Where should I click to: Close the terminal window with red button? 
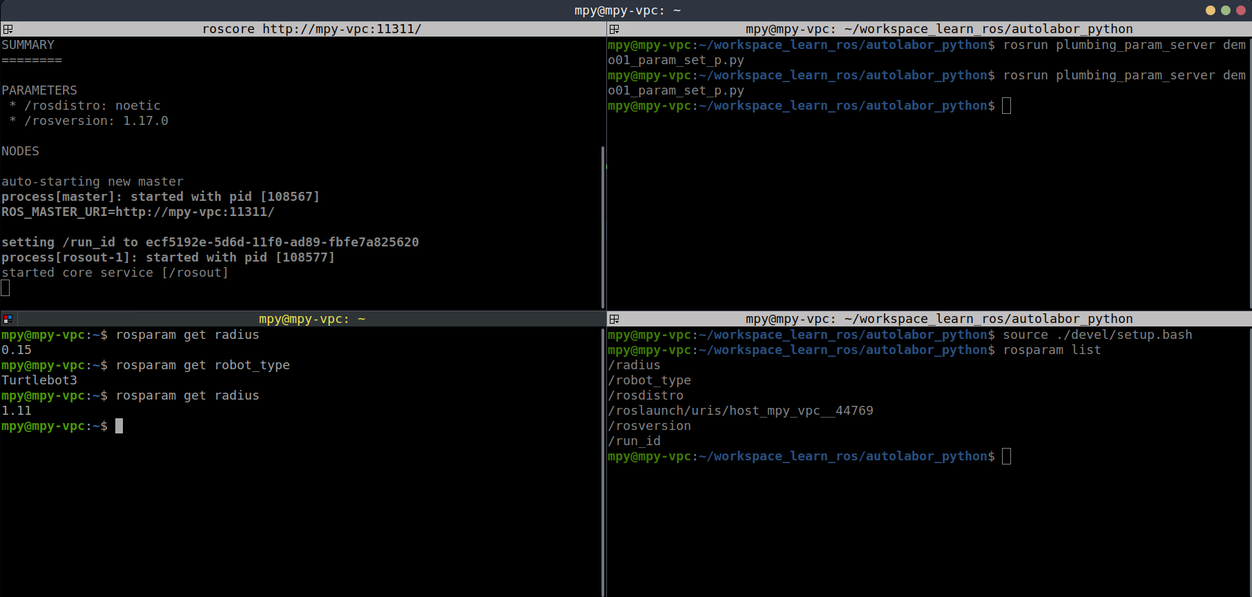pos(1240,10)
